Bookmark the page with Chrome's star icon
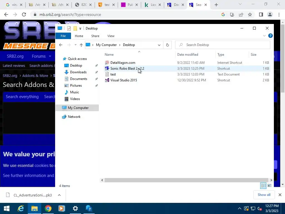This screenshot has height=214, width=285. click(x=250, y=14)
